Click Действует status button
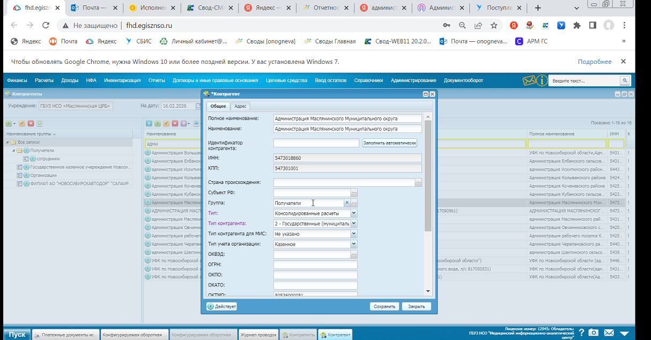651x340 pixels. 221,306
